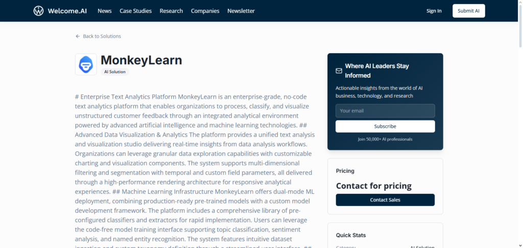Click the MonkeyLearn monkey logo icon

[x=86, y=64]
